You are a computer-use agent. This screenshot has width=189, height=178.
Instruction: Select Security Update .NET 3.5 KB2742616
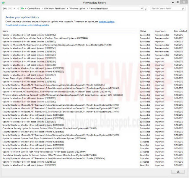(94, 88)
